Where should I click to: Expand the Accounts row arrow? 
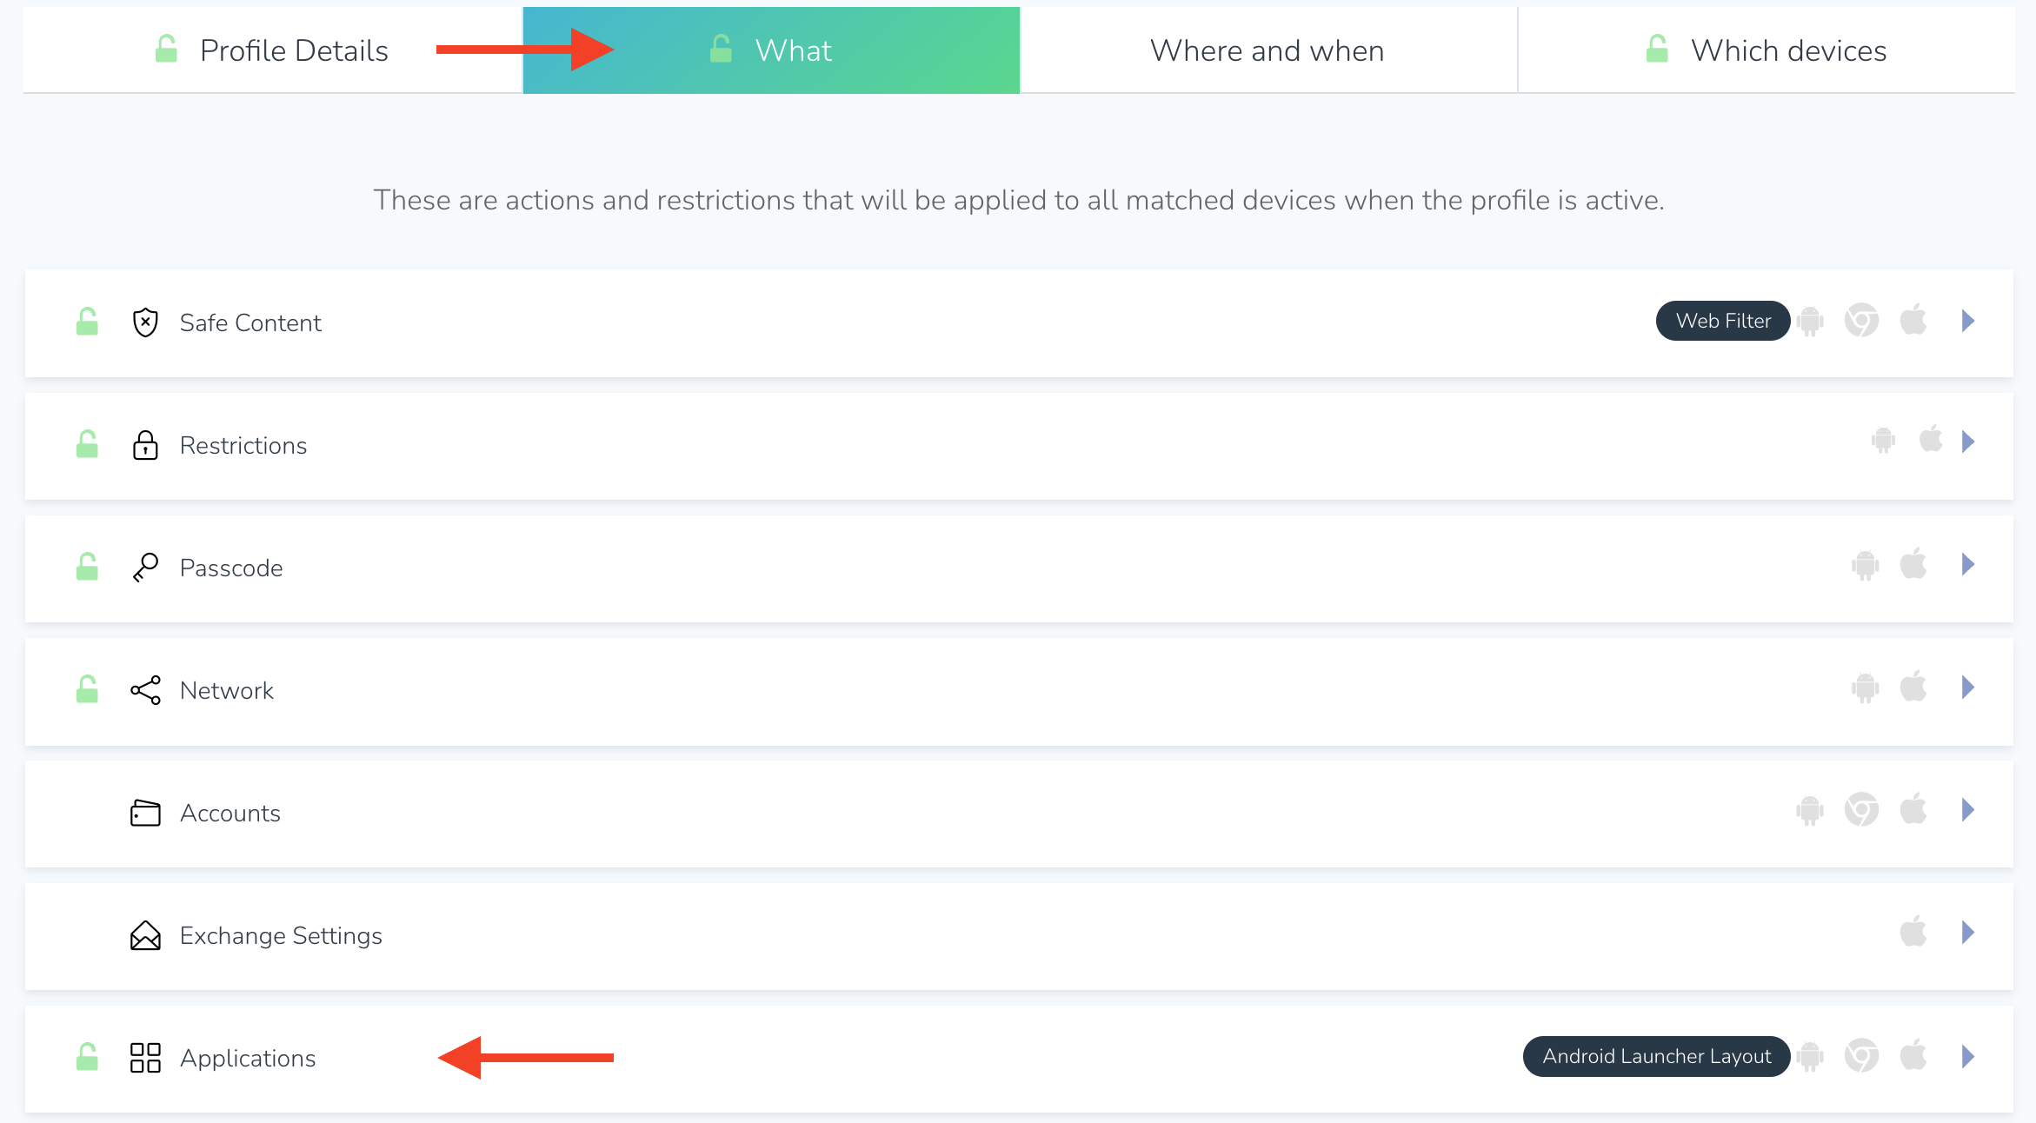pos(1968,810)
